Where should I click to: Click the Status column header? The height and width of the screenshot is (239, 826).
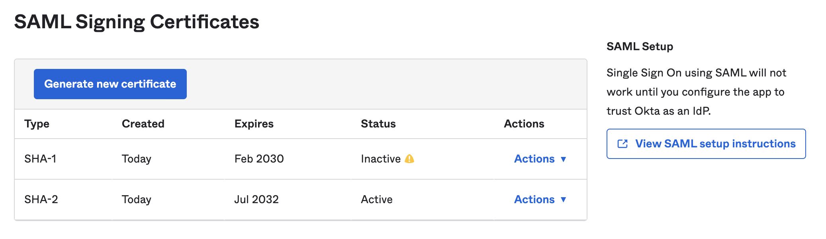[x=378, y=124]
